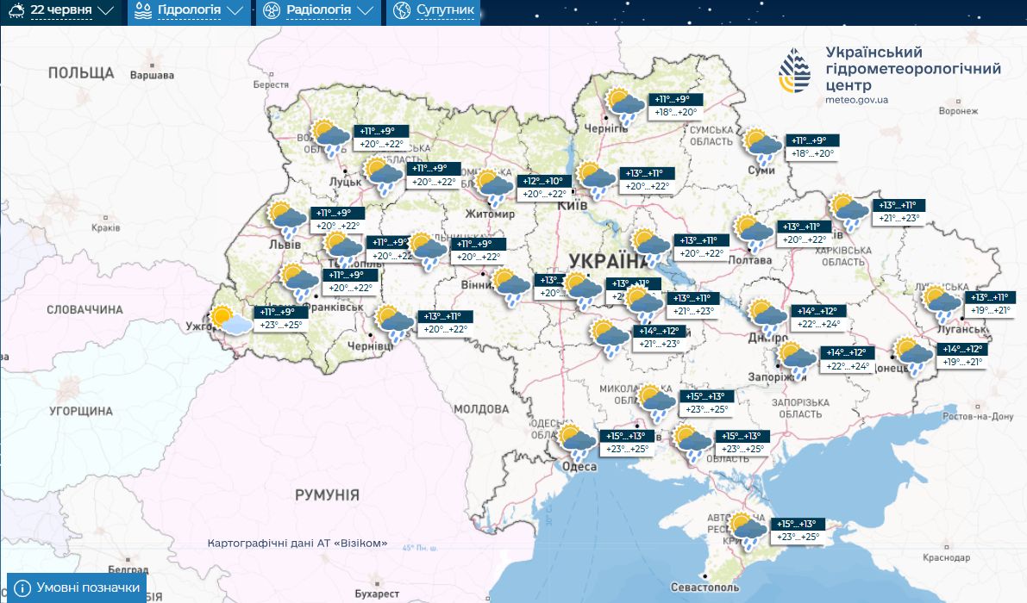Screen dimensions: 1027x603
Task: Click the Crimea weather icon near Simferopol
Action: coord(747,530)
